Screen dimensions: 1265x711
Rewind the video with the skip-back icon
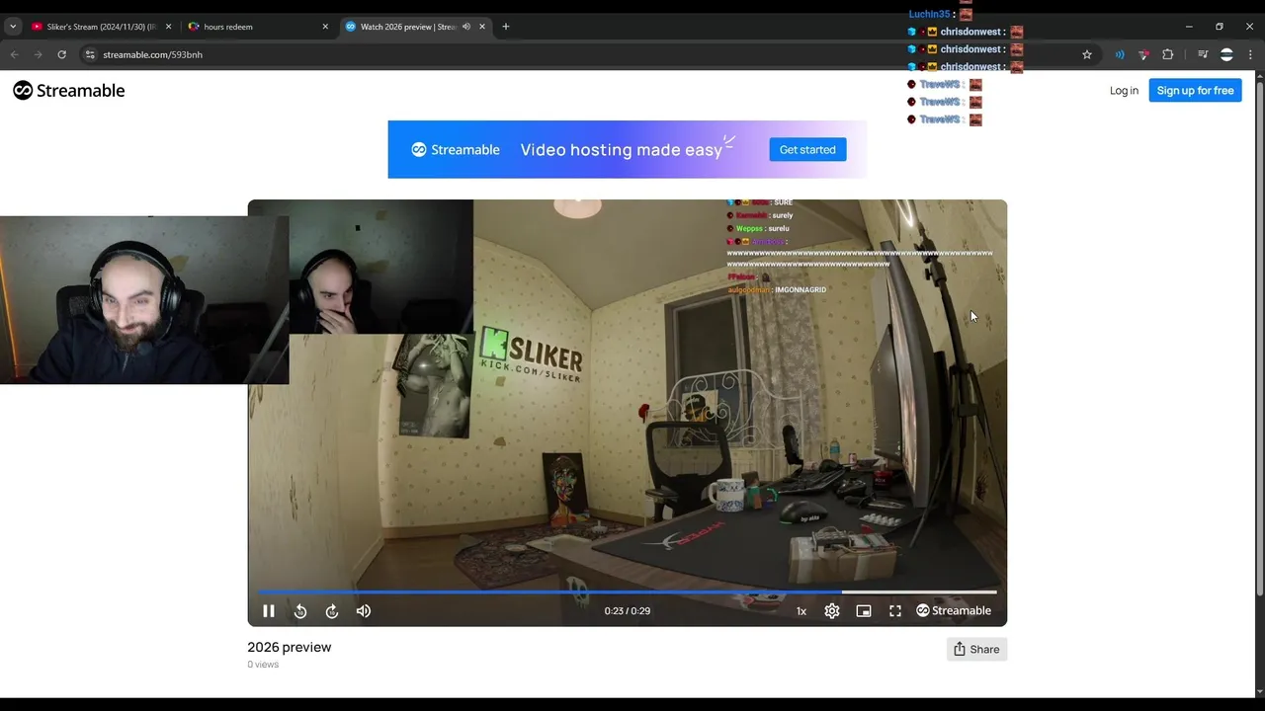[300, 611]
